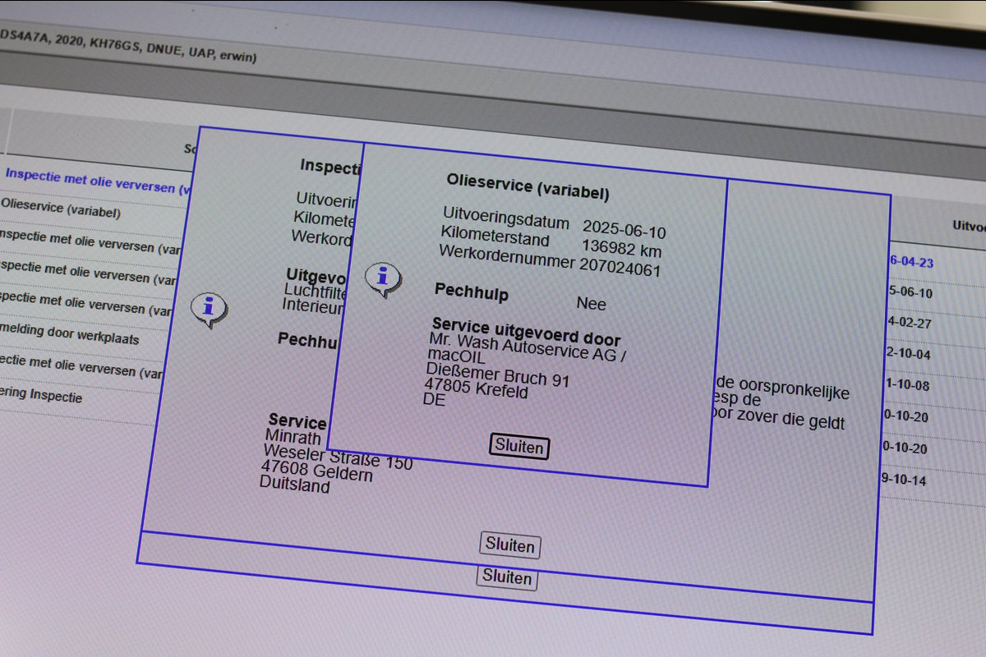Click the date entry 2-10-04
Viewport: 986px width, 657px height.
pos(907,354)
